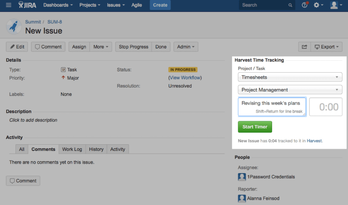Switch to the All activity tab

(22, 149)
